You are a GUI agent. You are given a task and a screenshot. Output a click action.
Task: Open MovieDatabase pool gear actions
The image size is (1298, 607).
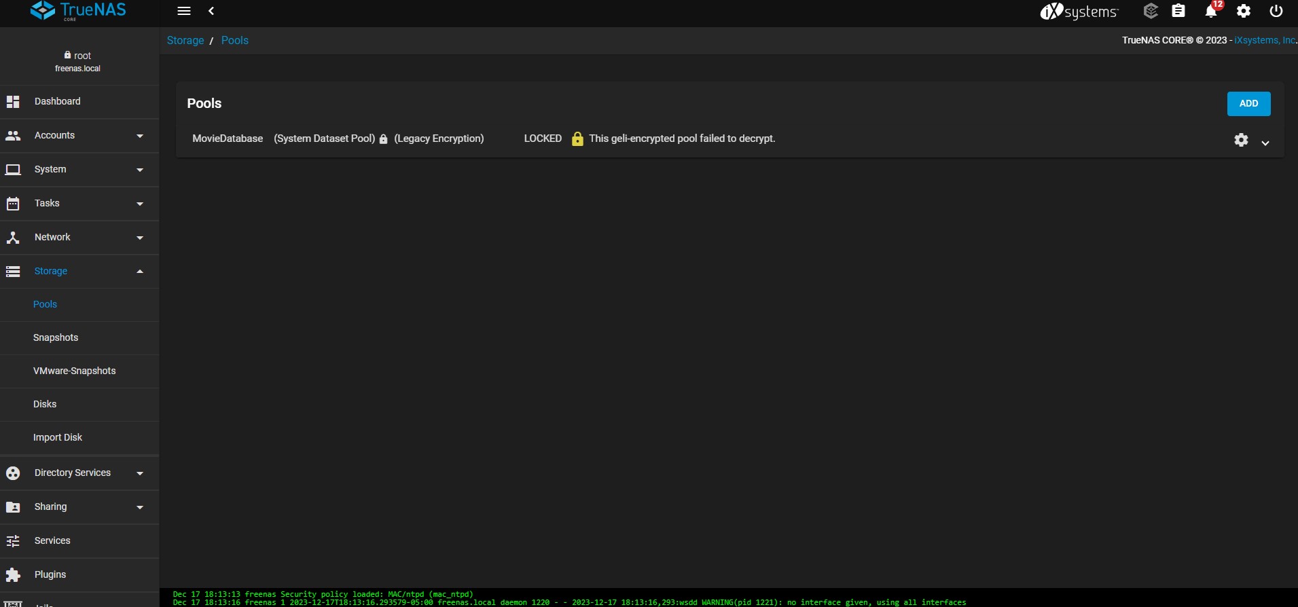(x=1241, y=140)
